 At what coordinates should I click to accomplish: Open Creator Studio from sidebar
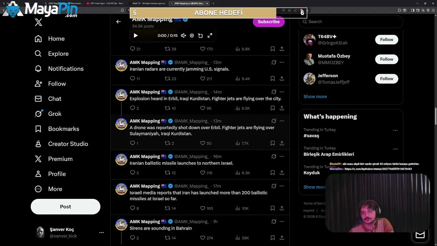click(x=61, y=144)
